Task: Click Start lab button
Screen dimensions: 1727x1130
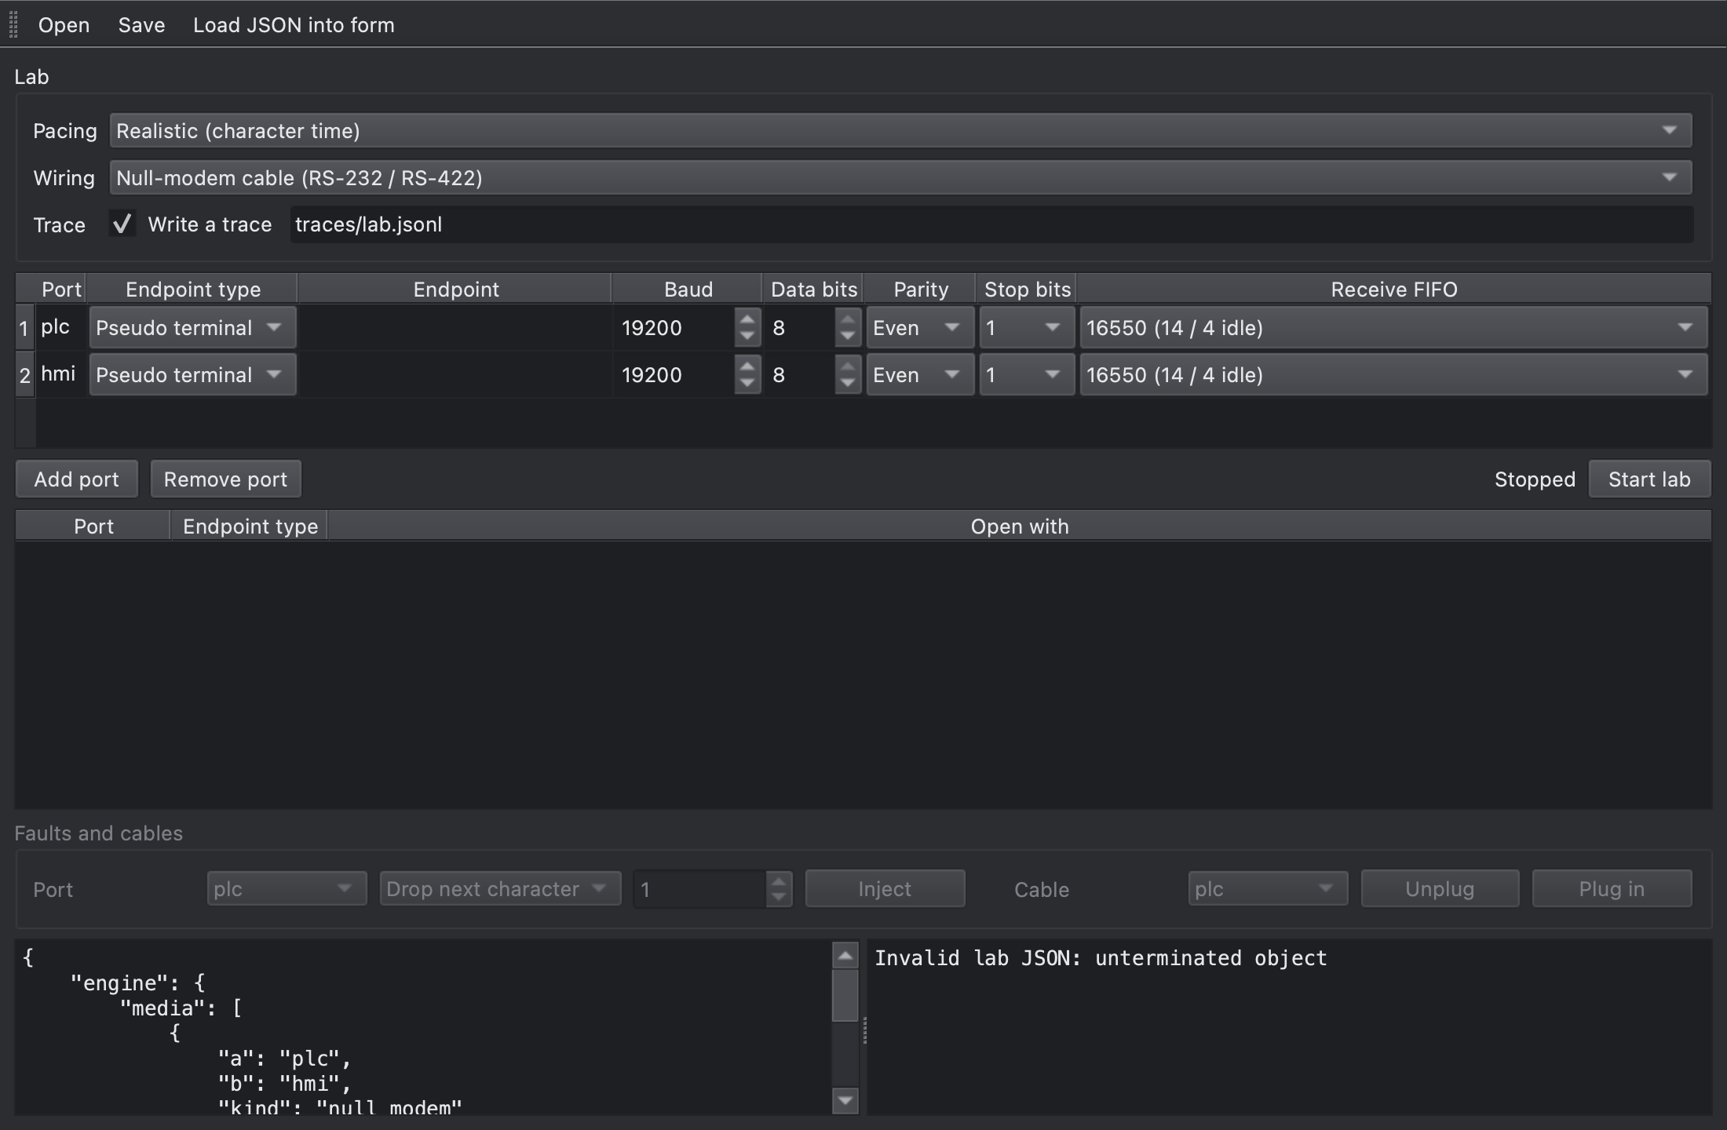Action: coord(1649,479)
